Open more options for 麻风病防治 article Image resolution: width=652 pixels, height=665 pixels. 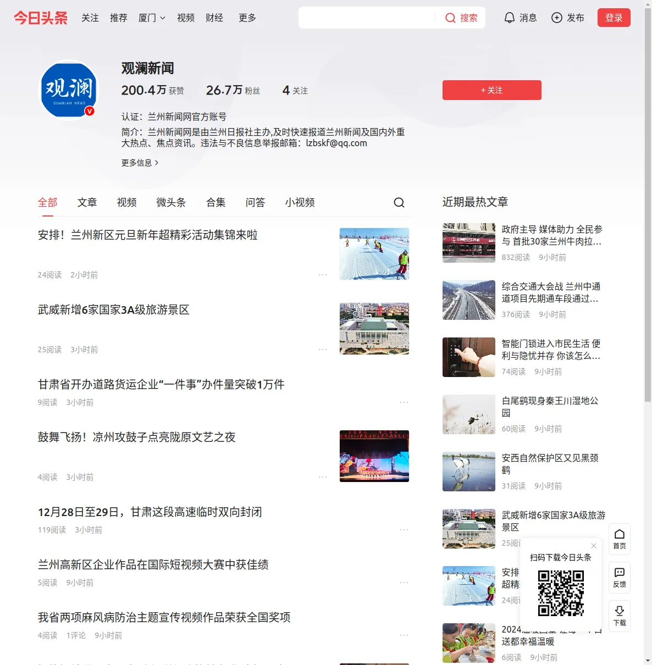pos(404,635)
